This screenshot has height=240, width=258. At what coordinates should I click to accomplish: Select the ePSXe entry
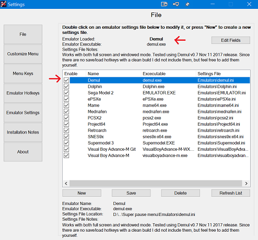95,99
